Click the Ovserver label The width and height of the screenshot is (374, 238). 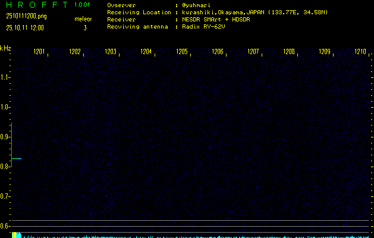coord(121,5)
